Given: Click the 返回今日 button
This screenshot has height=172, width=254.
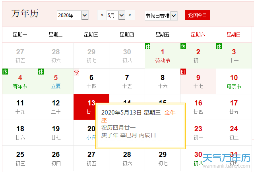Looking at the screenshot, I should [198, 15].
